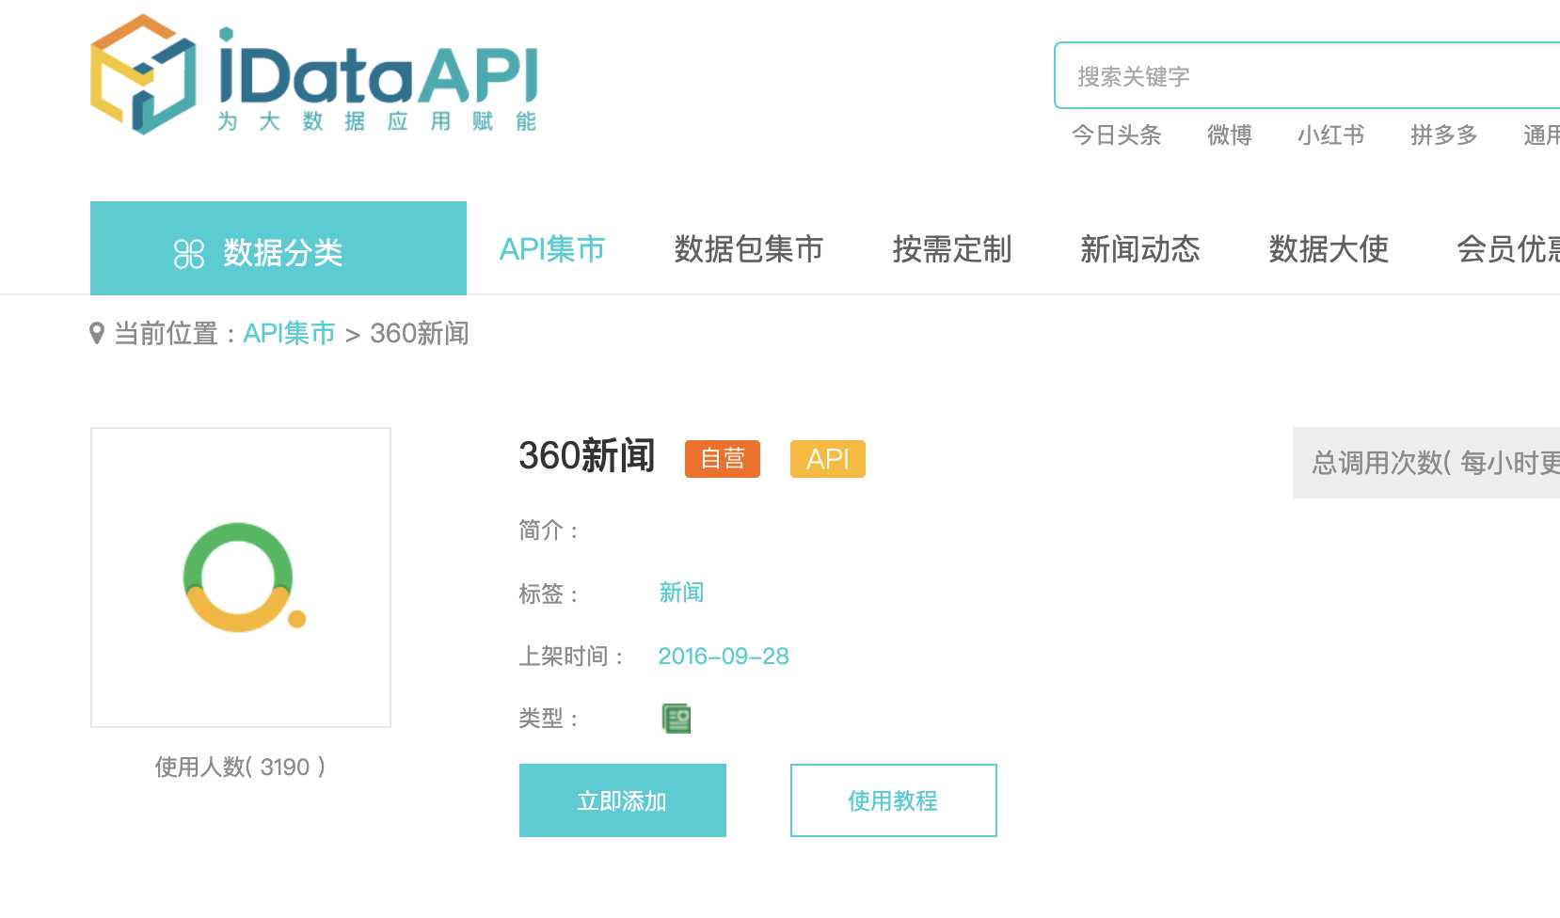This screenshot has width=1560, height=918.
Task: Click the 360新闻 breadcrumb text
Action: click(x=420, y=333)
